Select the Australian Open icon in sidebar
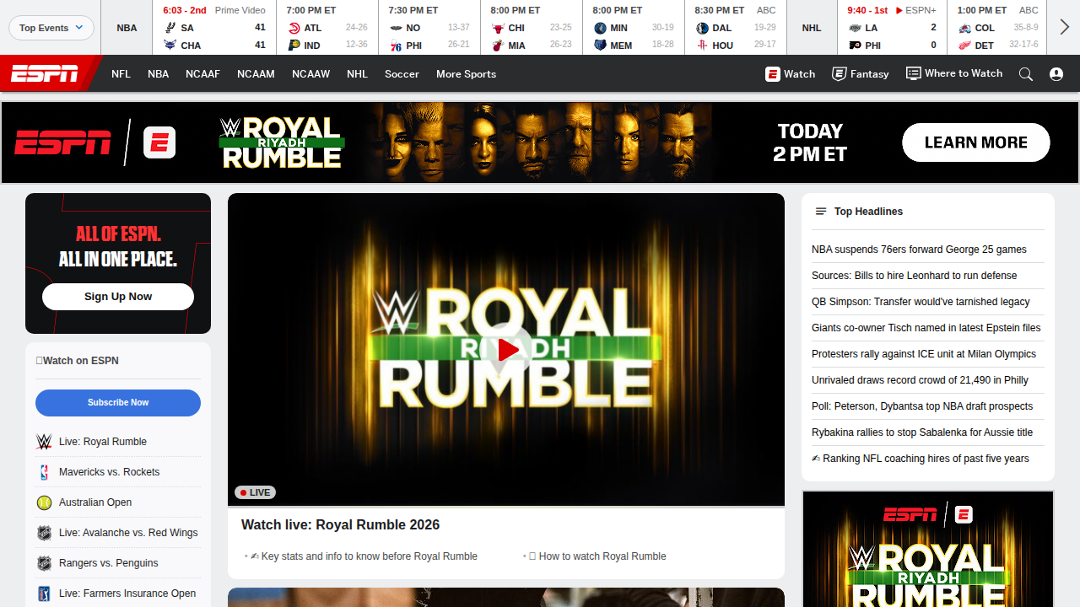This screenshot has width=1080, height=607. pos(44,502)
